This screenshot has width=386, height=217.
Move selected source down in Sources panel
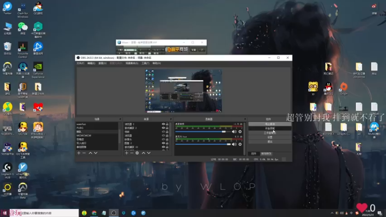(x=149, y=153)
